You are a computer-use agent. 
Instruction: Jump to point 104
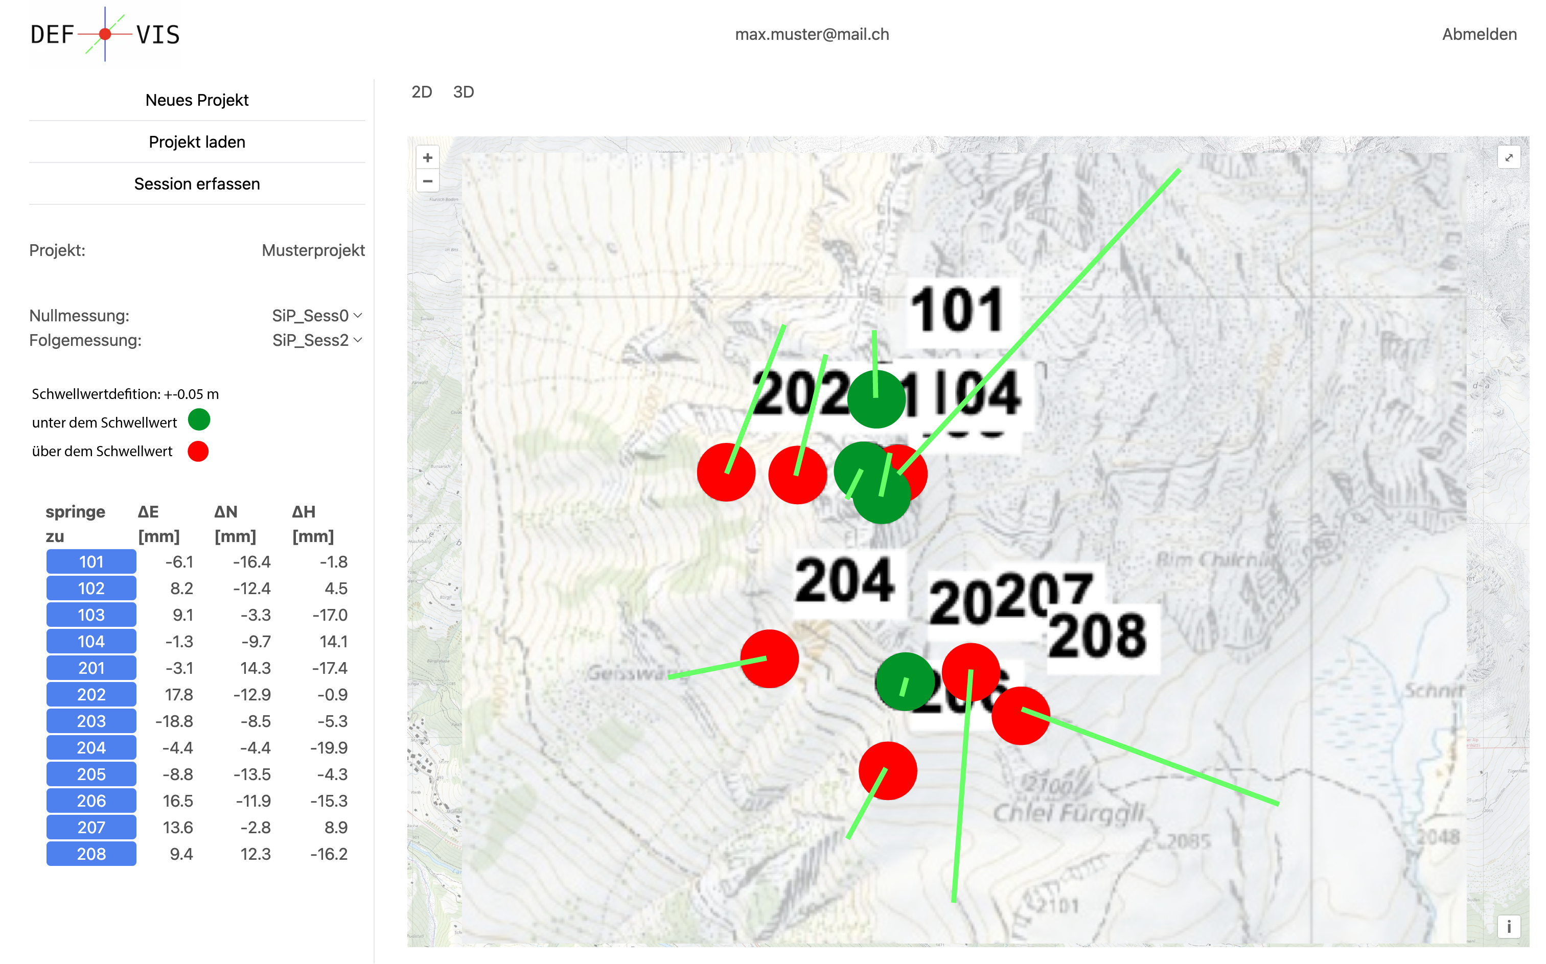pyautogui.click(x=91, y=642)
